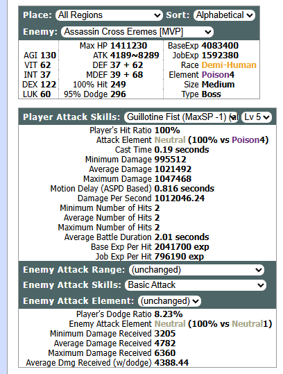This screenshot has height=374, width=283.
Task: Click the Damage Per Second value
Action: (179, 198)
